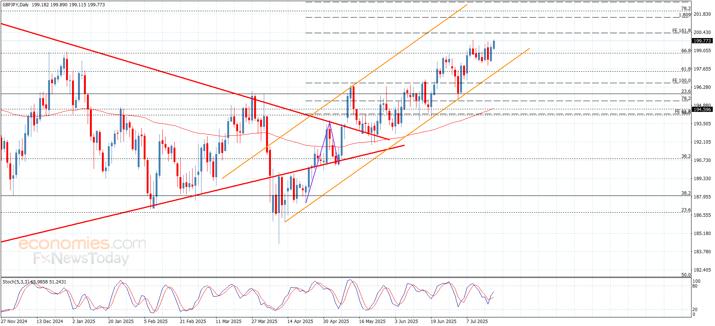This screenshot has width=715, height=326.
Task: Click the 20 level on Stochastic scale
Action: (694, 310)
